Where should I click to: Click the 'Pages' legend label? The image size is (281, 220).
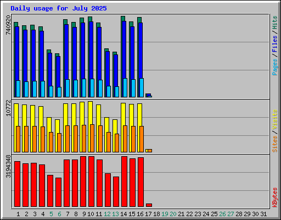[274, 67]
